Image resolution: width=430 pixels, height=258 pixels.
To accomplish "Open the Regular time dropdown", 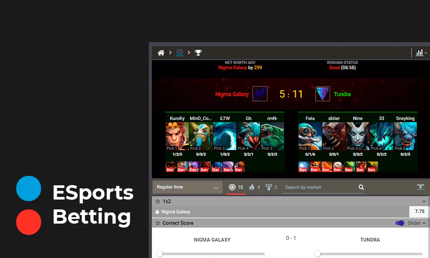I will coord(187,187).
